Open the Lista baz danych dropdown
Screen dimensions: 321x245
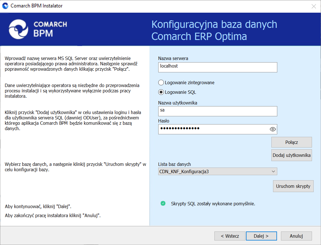point(217,171)
